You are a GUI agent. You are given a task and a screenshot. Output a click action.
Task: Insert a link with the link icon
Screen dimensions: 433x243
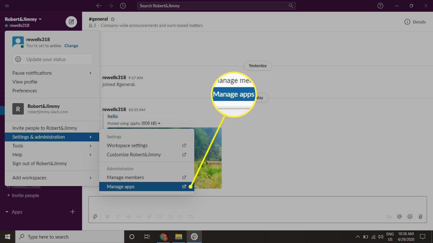coord(149,217)
